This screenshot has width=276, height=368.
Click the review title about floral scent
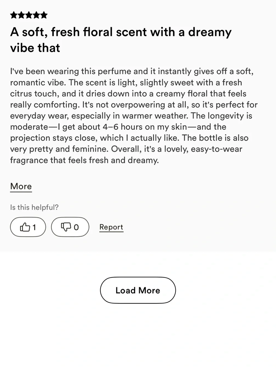tap(121, 40)
